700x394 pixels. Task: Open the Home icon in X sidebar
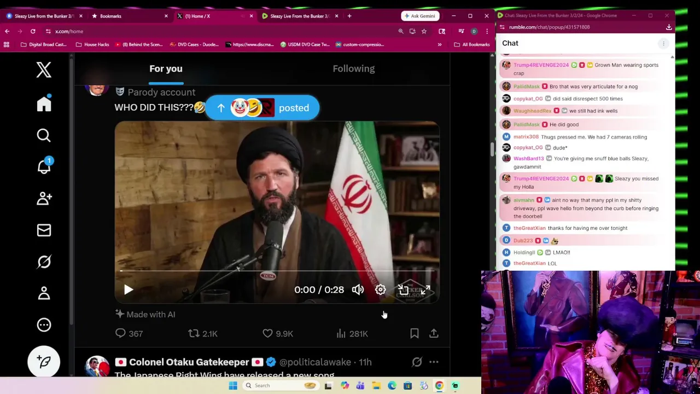point(44,103)
